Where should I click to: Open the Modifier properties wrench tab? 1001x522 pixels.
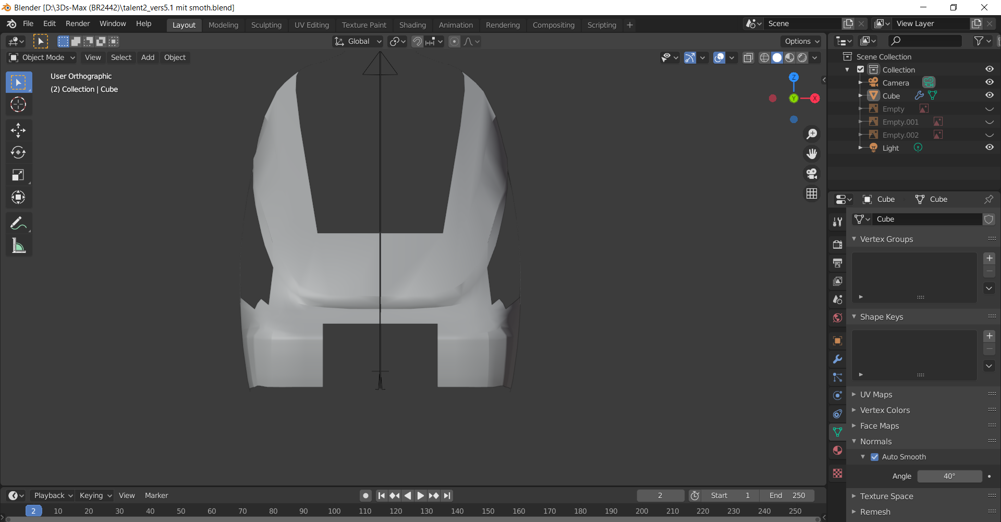point(837,359)
